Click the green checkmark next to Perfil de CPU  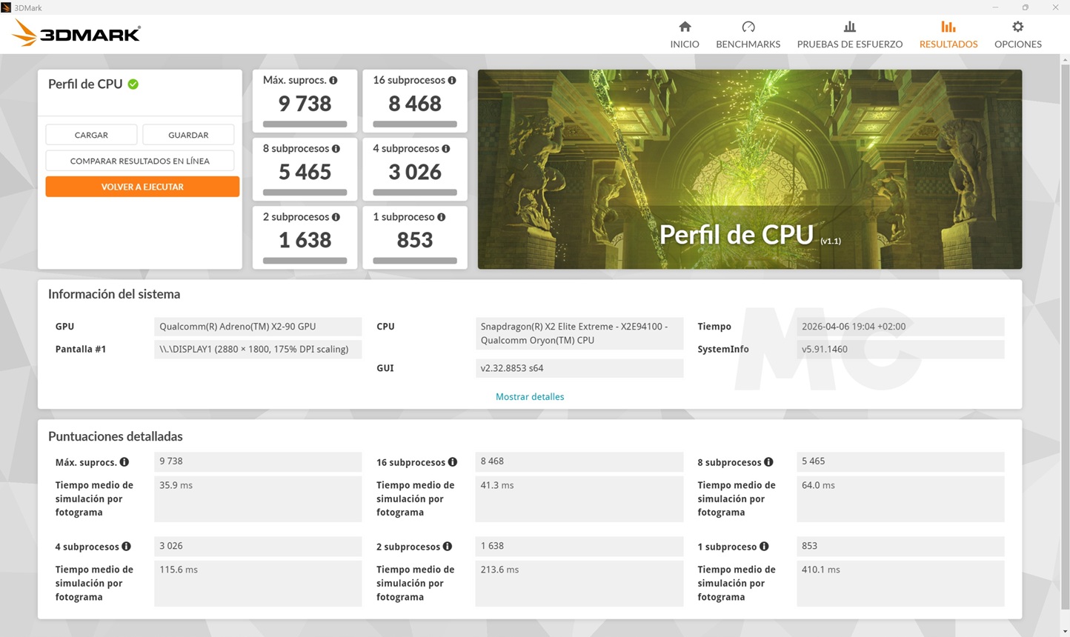[x=133, y=84]
